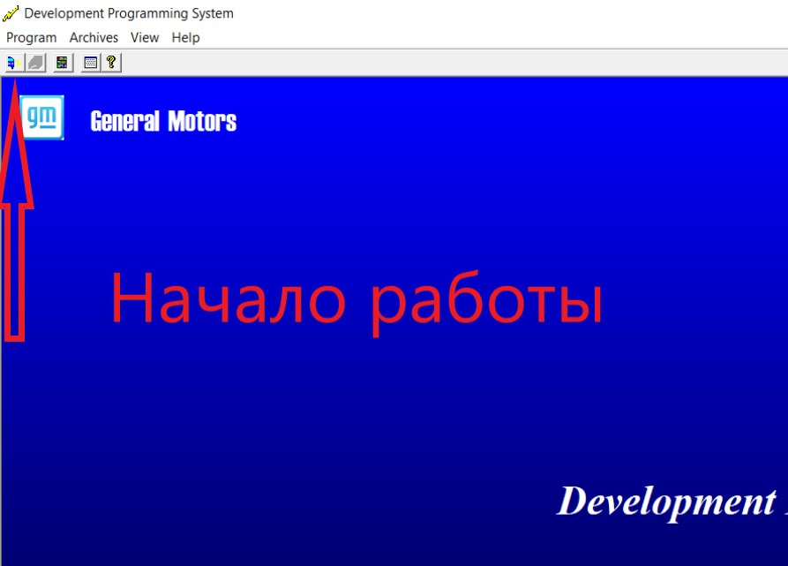Open the Program menu
The width and height of the screenshot is (788, 566).
pyautogui.click(x=31, y=38)
